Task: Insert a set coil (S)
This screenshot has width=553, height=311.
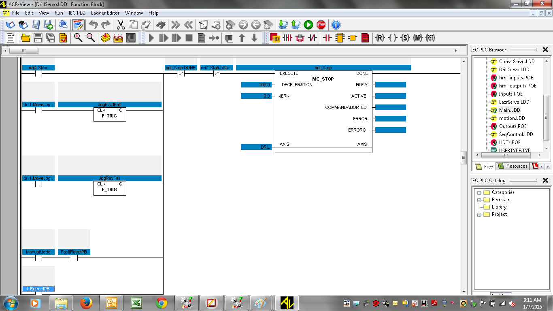Action: pyautogui.click(x=405, y=38)
